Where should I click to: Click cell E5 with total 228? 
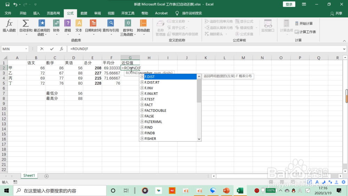[93, 83]
